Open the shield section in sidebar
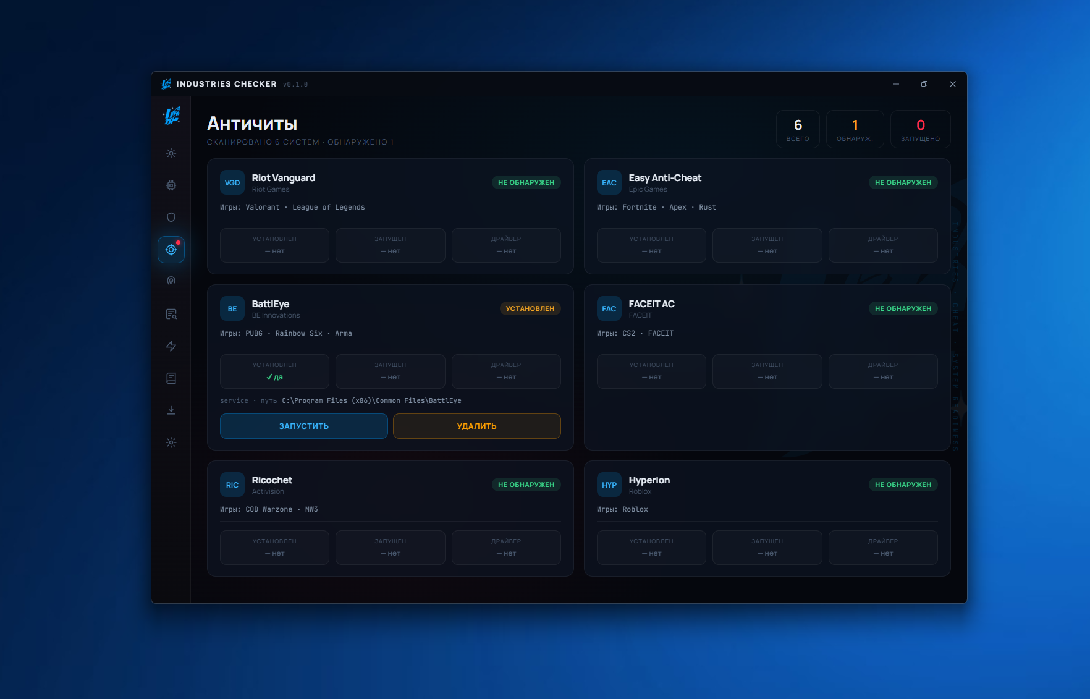Viewport: 1090px width, 699px height. [x=171, y=218]
